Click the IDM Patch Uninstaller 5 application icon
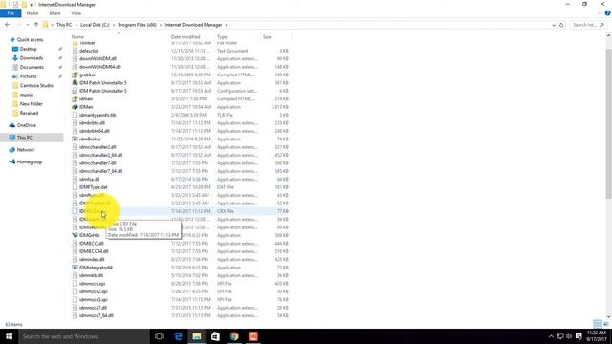The image size is (612, 344). [75, 83]
